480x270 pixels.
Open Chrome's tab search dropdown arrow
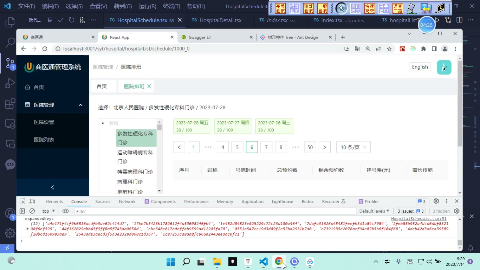pos(409,33)
